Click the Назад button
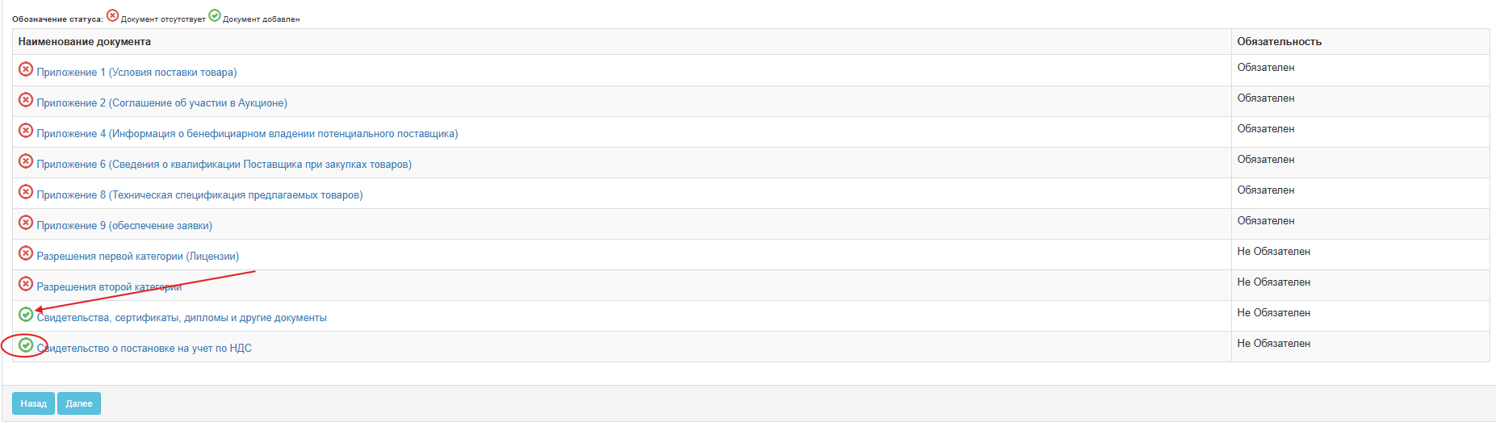Image resolution: width=1496 pixels, height=422 pixels. (33, 403)
